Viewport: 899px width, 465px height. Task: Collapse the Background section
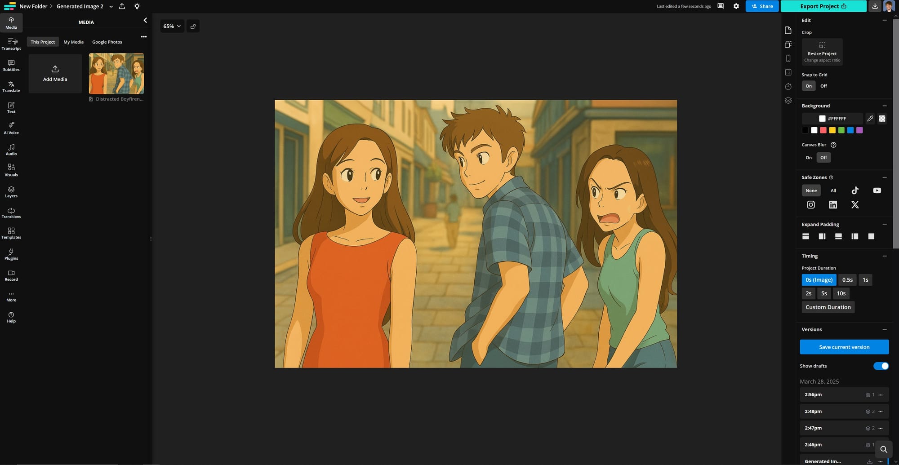(x=885, y=105)
